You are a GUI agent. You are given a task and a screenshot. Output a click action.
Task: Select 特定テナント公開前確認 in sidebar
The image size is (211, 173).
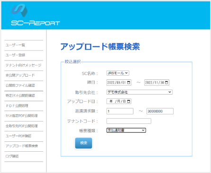(x=20, y=95)
